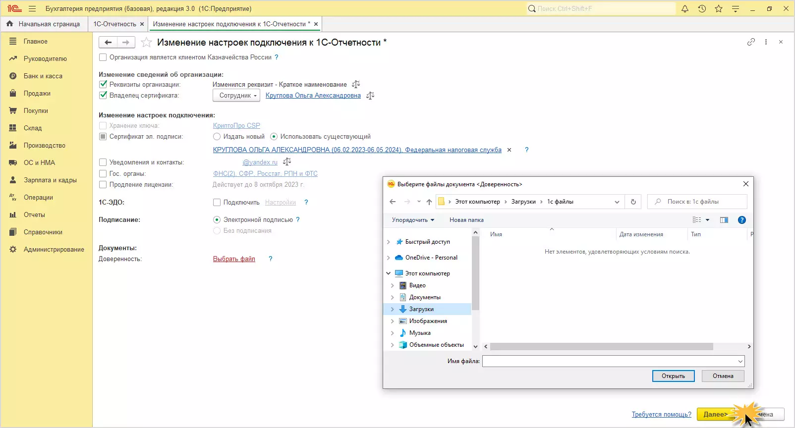Collapse Этот компьютер tree node
Image resolution: width=795 pixels, height=428 pixels.
click(389, 273)
